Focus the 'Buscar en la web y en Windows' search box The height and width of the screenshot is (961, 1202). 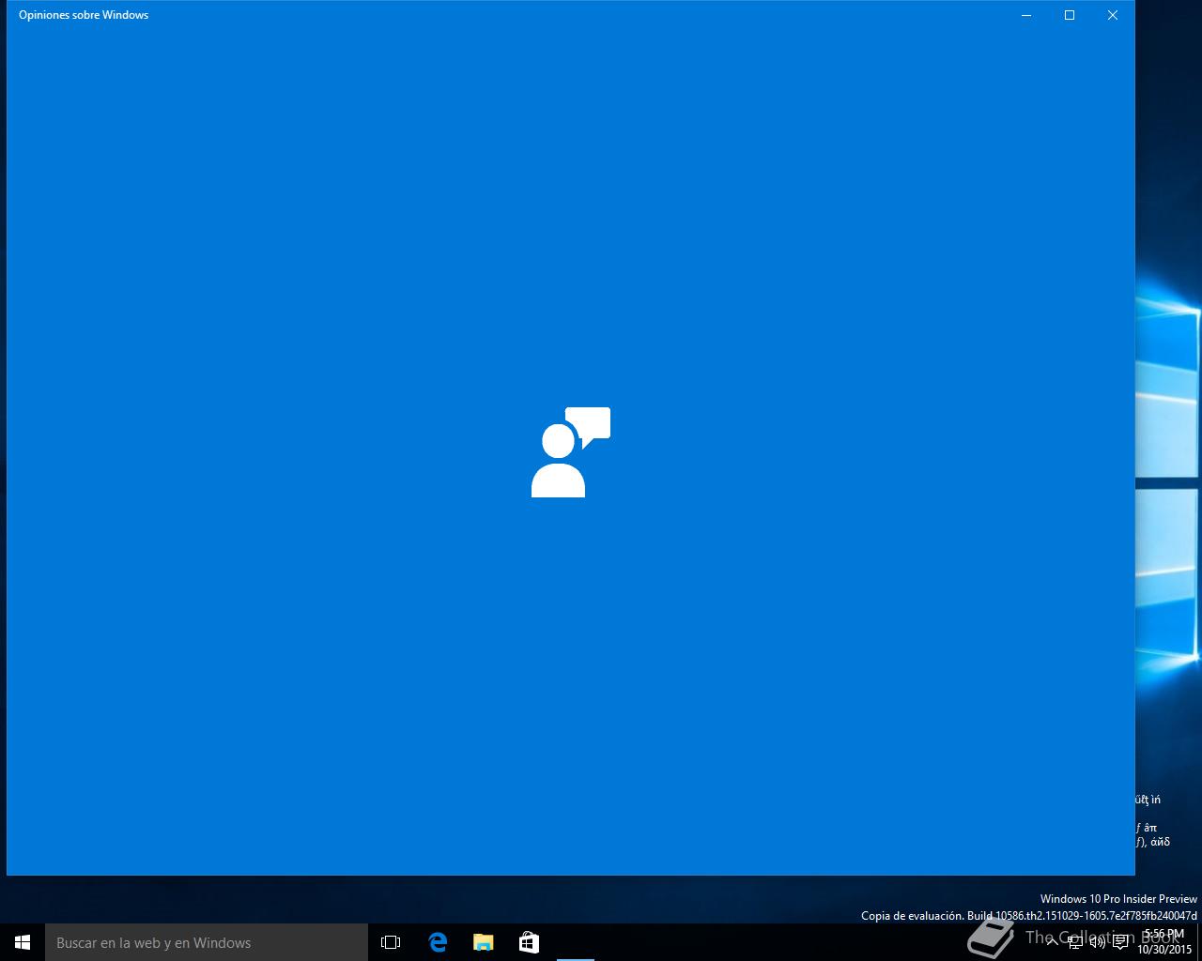point(207,942)
